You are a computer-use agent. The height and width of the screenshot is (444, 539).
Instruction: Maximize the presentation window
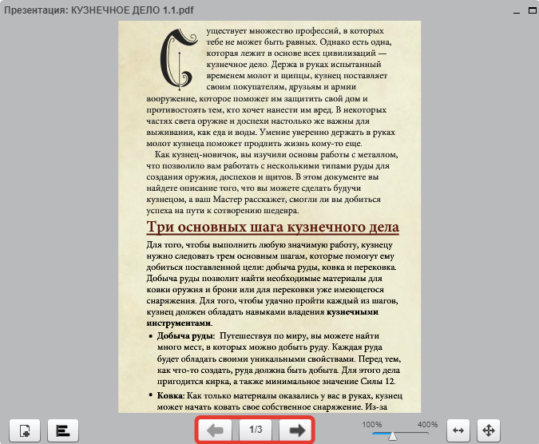click(x=532, y=10)
